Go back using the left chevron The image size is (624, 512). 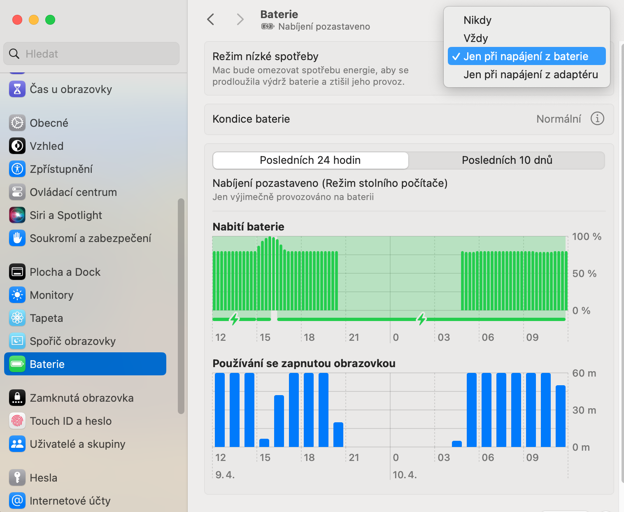pos(211,19)
